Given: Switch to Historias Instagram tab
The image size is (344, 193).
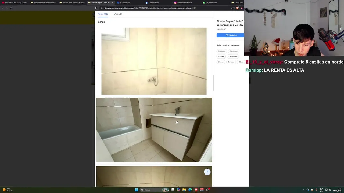Looking at the screenshot, I should pyautogui.click(x=187, y=3).
